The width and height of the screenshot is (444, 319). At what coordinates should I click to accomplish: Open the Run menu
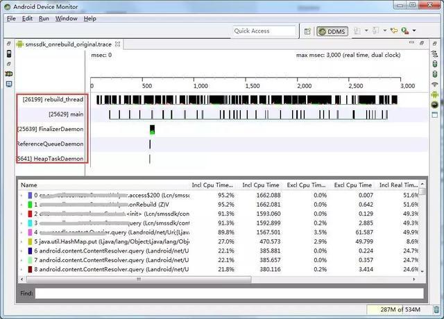pyautogui.click(x=44, y=19)
